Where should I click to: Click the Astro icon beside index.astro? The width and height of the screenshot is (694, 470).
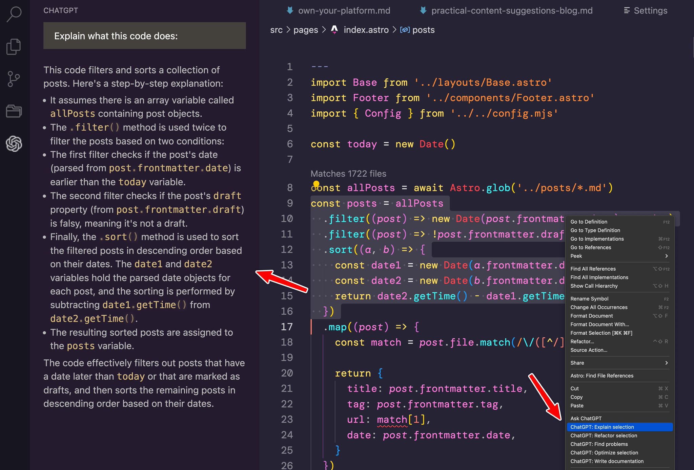click(x=334, y=30)
